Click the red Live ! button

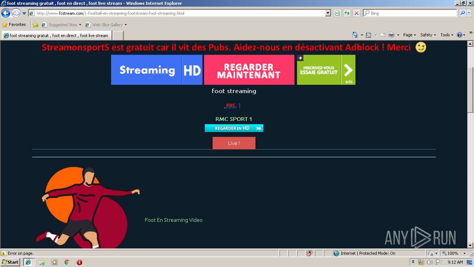[234, 143]
